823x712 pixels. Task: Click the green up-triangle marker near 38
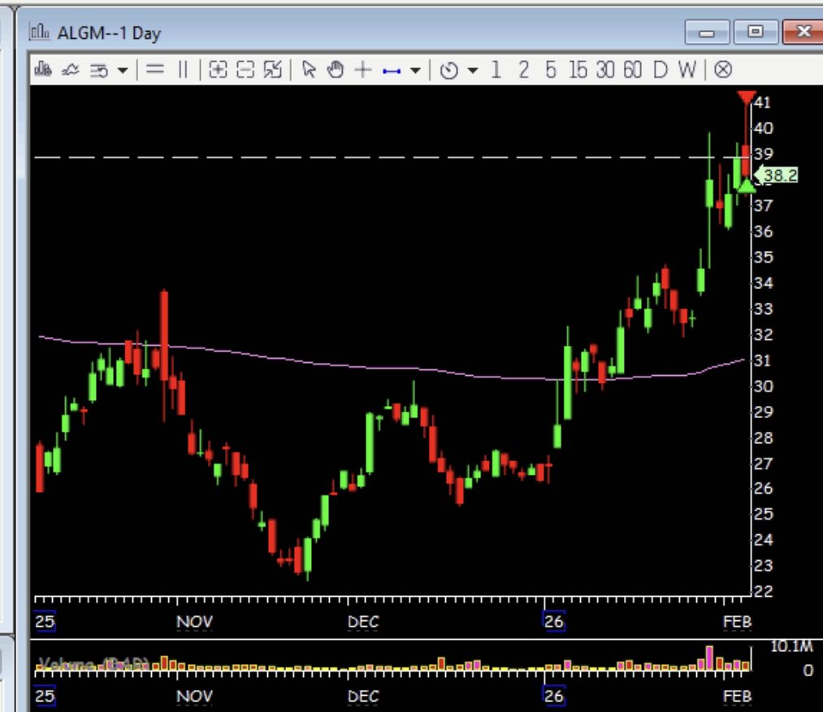(747, 186)
